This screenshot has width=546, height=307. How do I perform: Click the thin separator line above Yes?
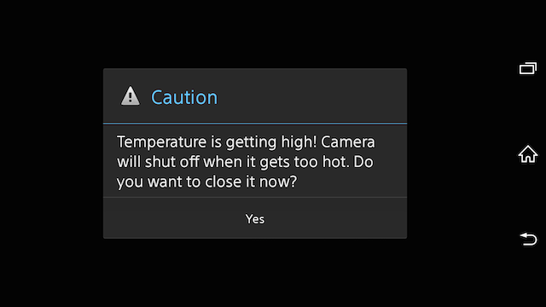click(255, 197)
